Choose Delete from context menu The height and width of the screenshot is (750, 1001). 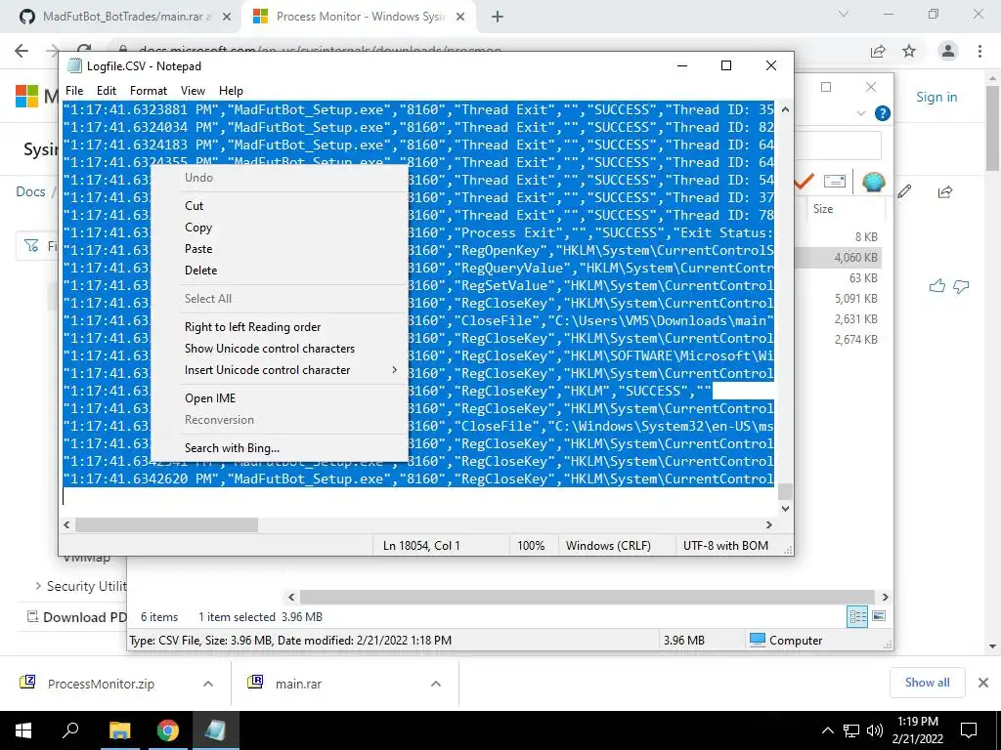pyautogui.click(x=200, y=271)
